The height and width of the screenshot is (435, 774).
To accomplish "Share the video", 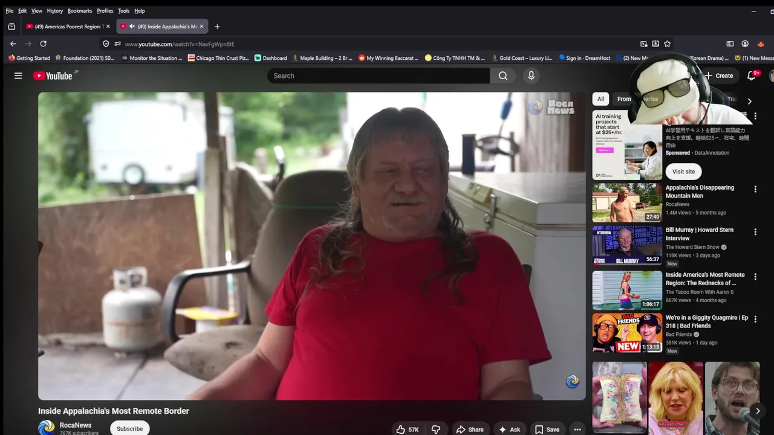I will click(x=470, y=430).
